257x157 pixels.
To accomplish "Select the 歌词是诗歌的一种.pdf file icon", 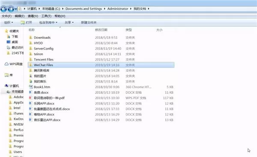I will click(30, 98).
